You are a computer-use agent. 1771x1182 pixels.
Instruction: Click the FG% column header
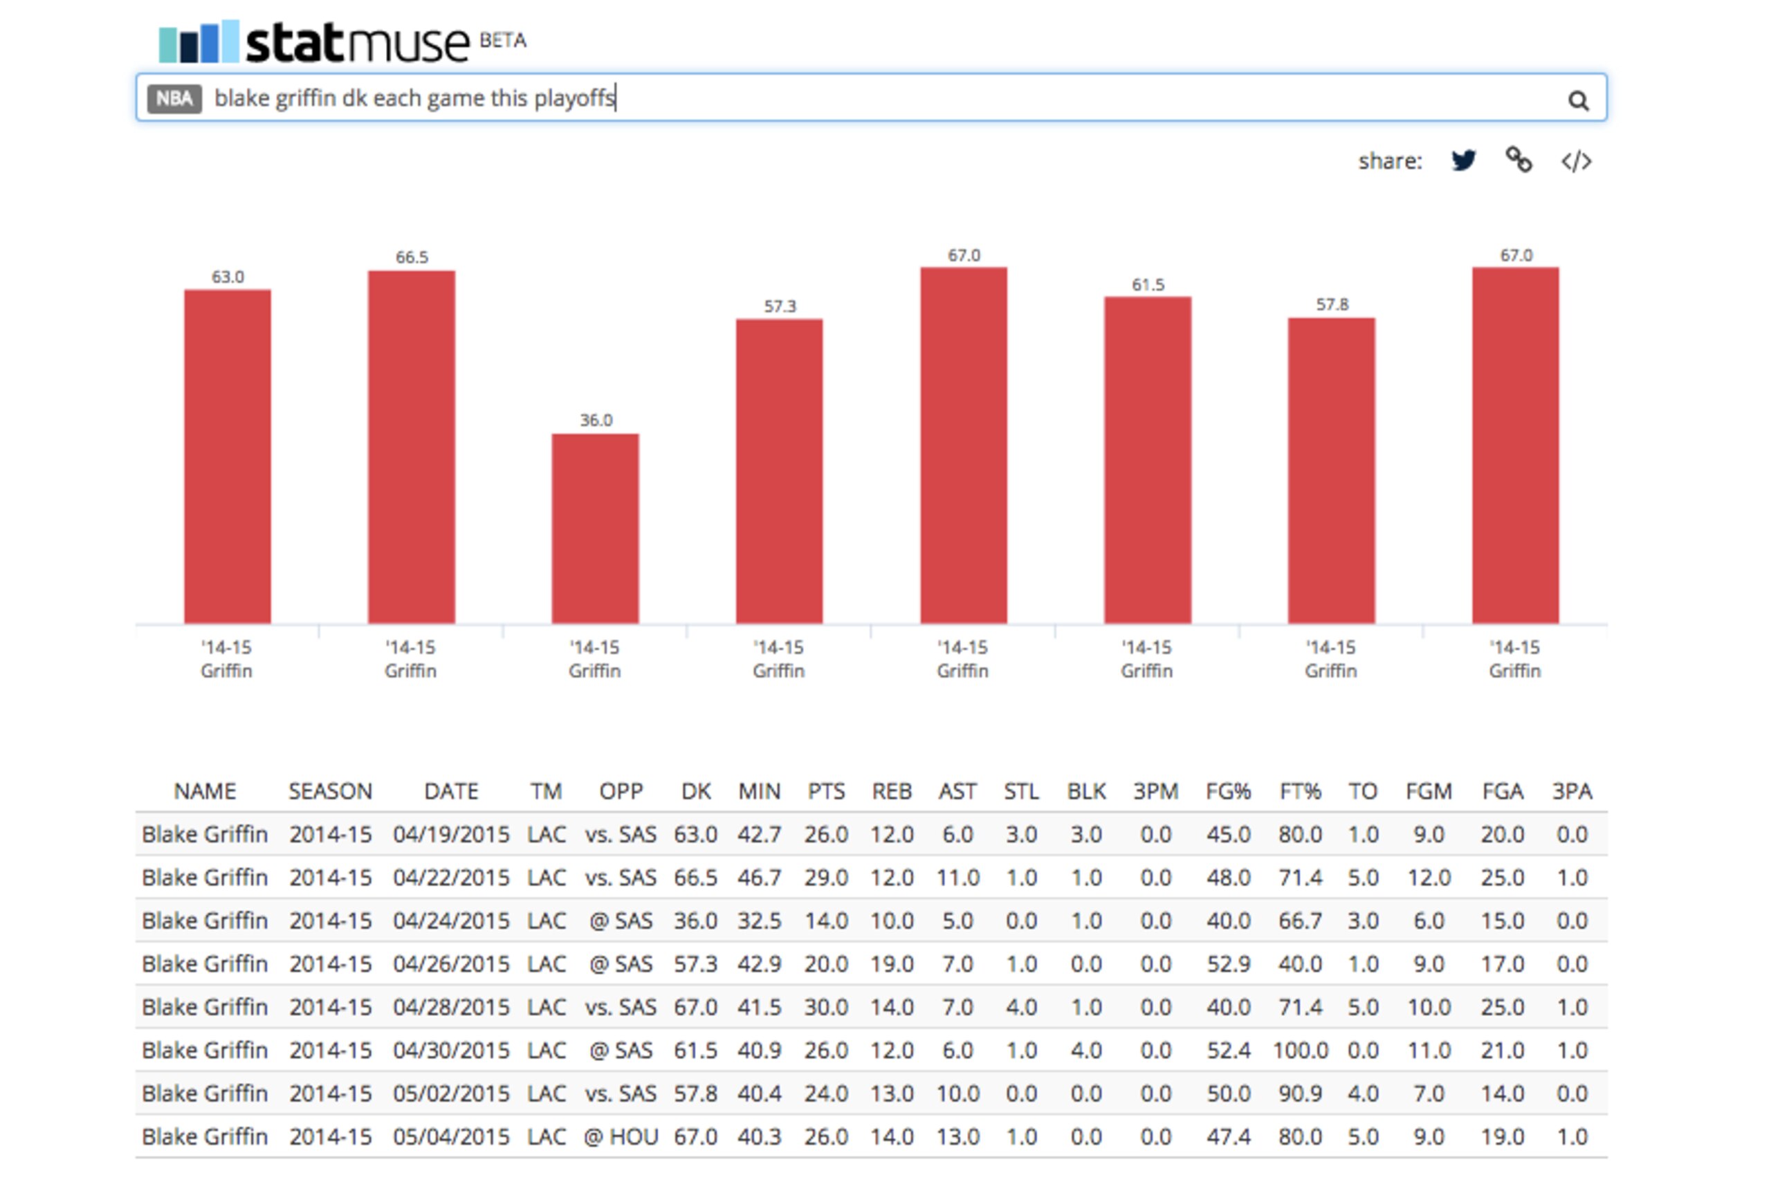[x=1228, y=791]
